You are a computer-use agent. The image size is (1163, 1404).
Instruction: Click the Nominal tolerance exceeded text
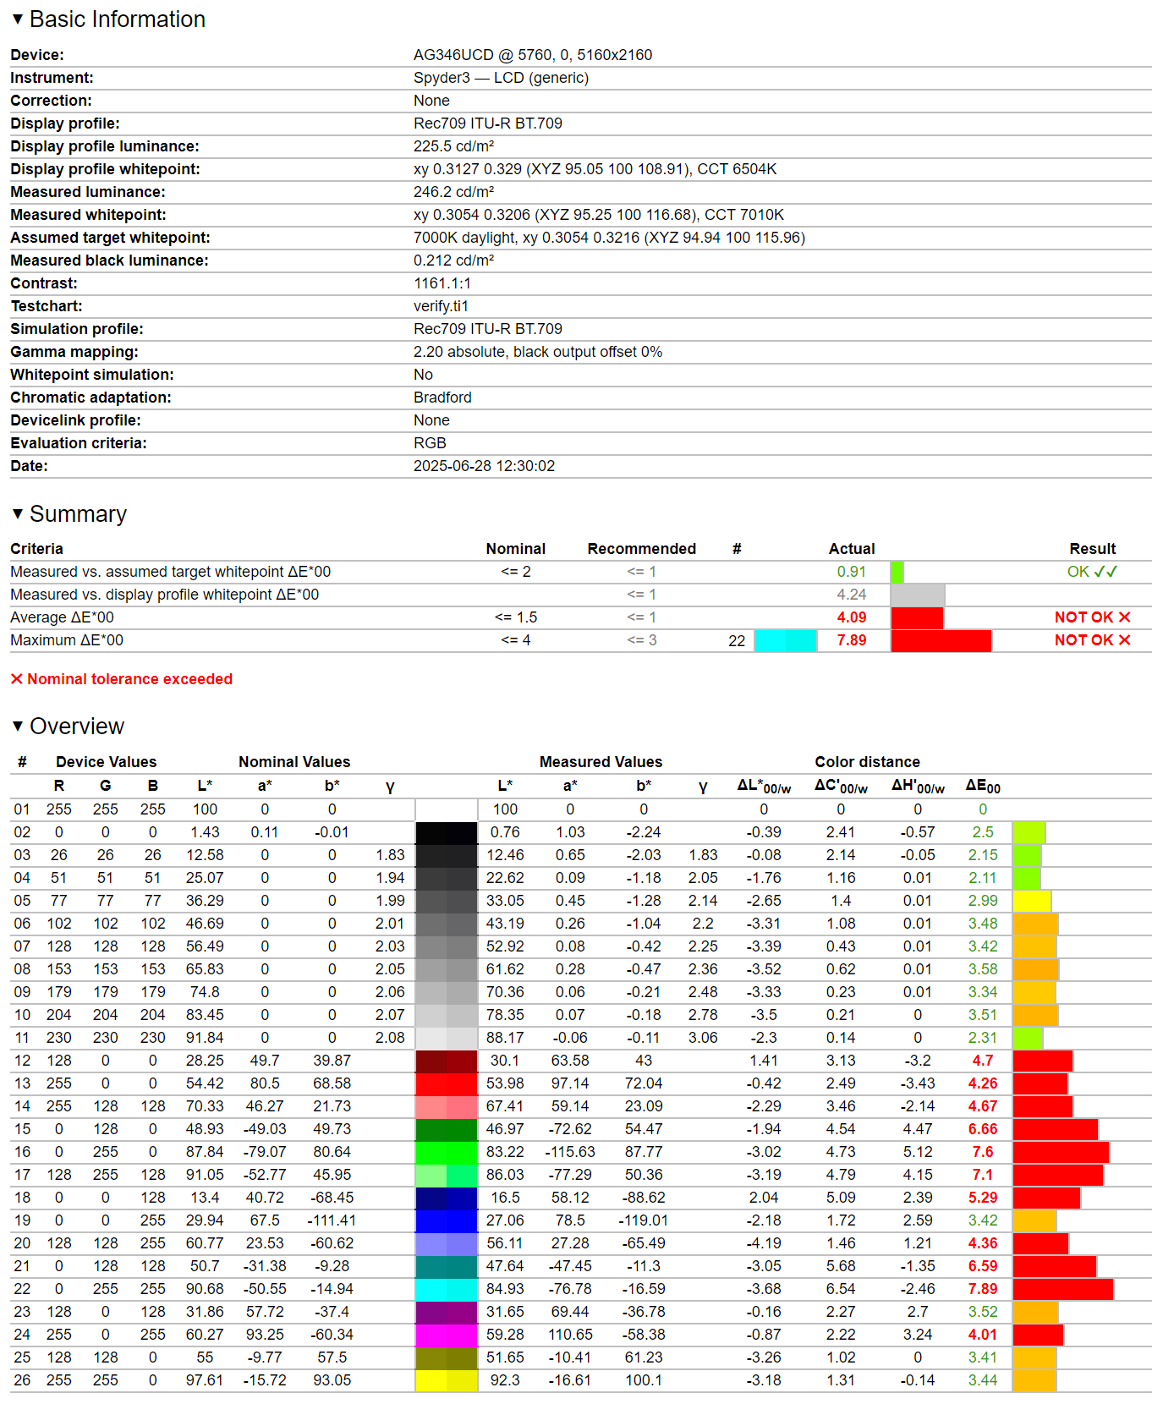(129, 679)
